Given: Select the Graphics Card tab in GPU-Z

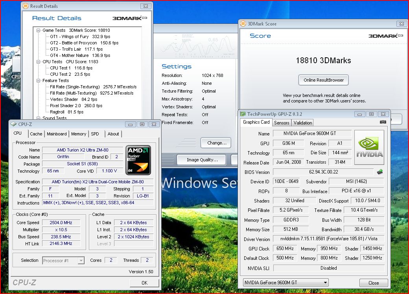Looking at the screenshot, I should point(256,122).
